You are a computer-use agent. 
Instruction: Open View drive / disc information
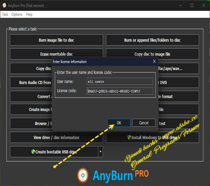[56, 137]
